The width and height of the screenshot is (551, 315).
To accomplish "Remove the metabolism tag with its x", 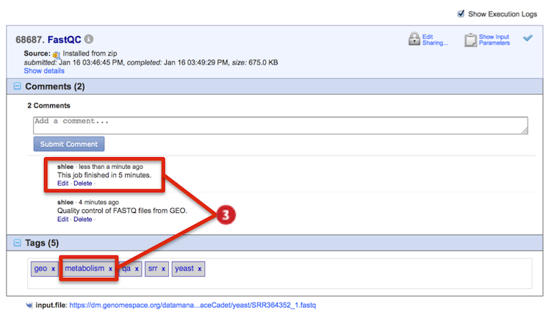I will coord(110,269).
